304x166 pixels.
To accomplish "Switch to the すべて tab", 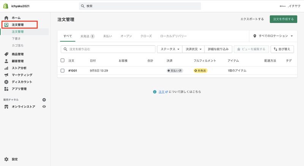I will click(68, 36).
